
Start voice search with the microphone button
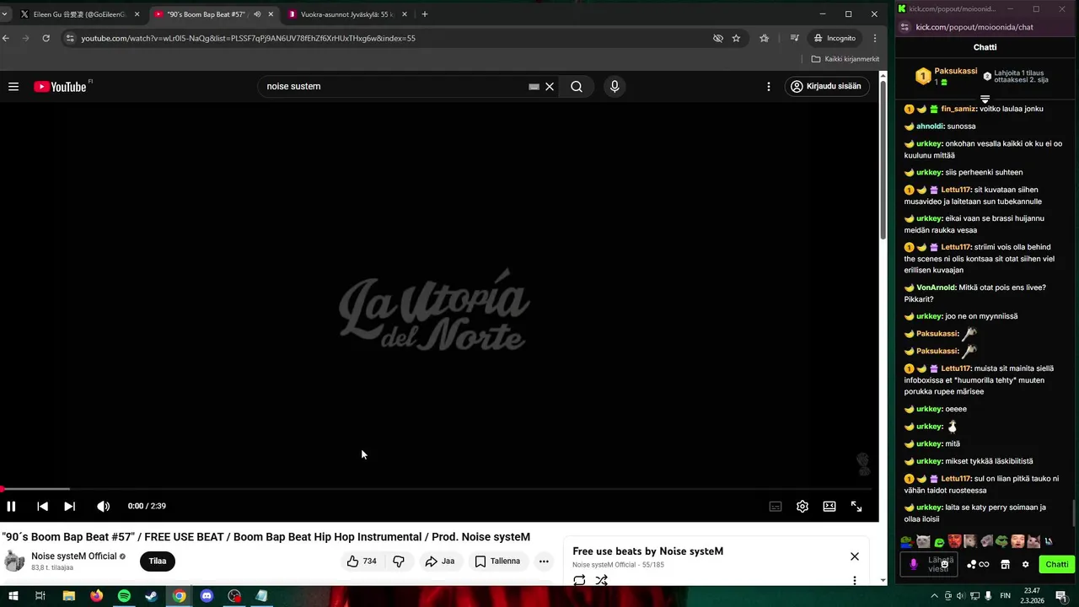pos(615,86)
